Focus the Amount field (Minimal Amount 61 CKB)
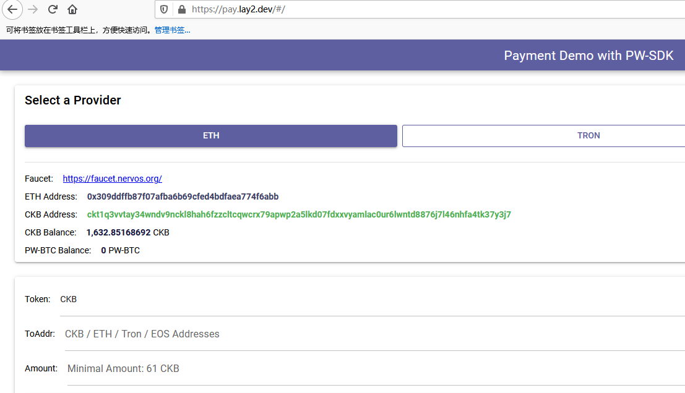The image size is (685, 393). (x=376, y=368)
